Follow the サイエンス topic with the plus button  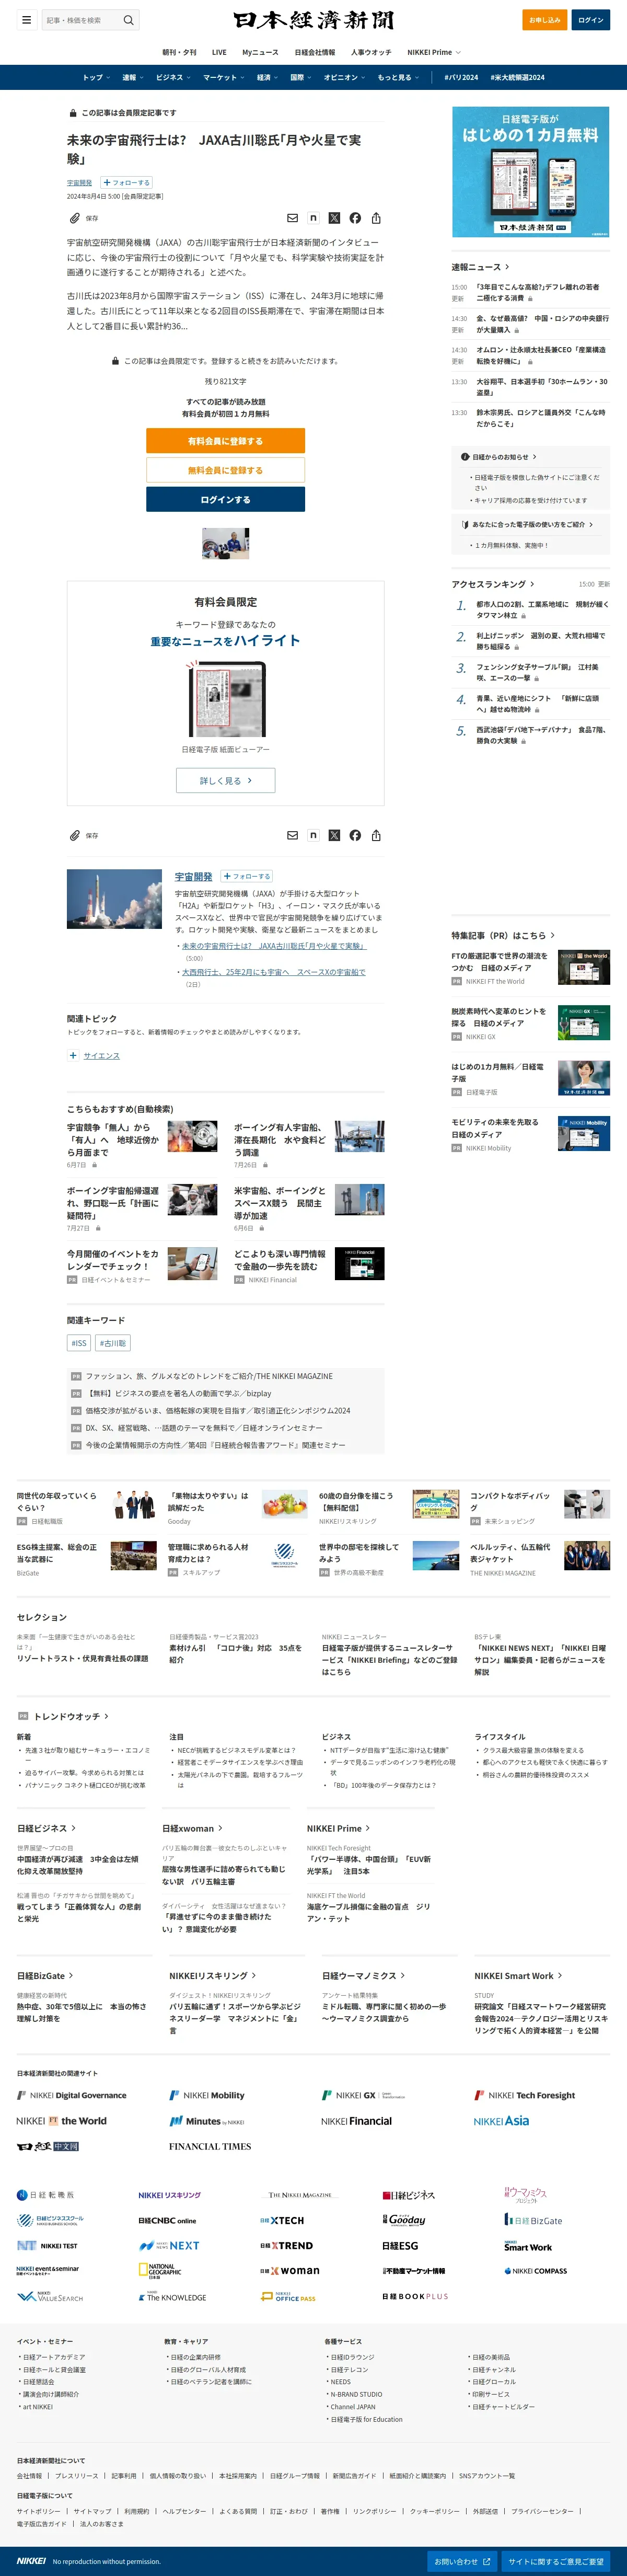(x=73, y=1055)
